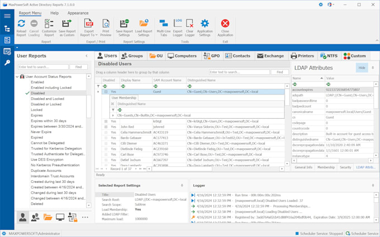The image size is (380, 237).
Task: Switch to the Exchange tab
Action: tap(270, 56)
